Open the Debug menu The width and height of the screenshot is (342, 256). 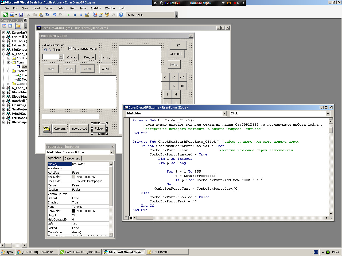coord(62,8)
